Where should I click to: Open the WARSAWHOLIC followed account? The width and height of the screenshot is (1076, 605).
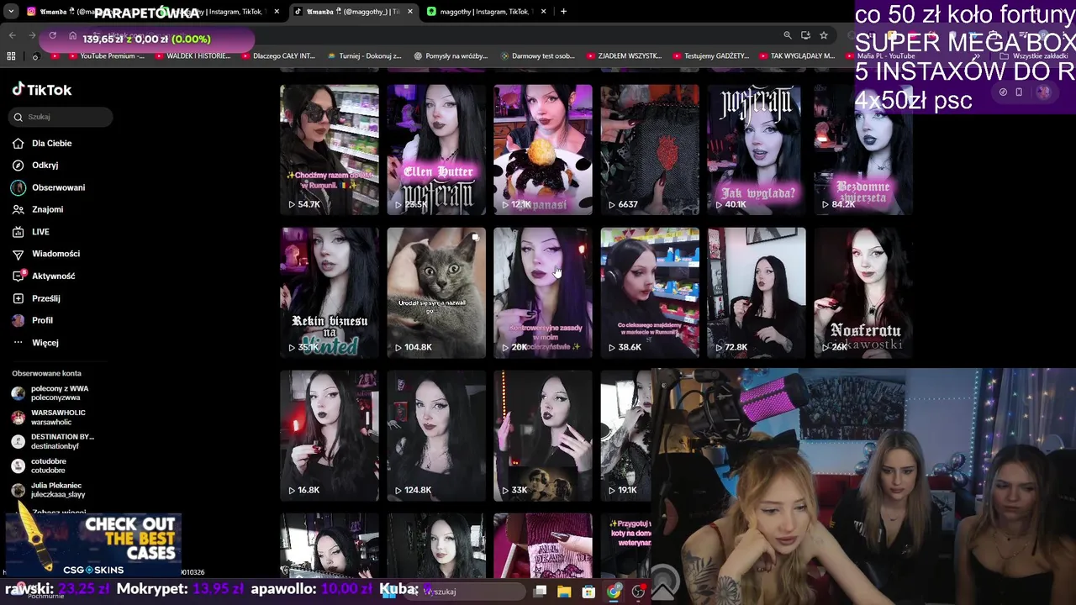[x=58, y=418]
